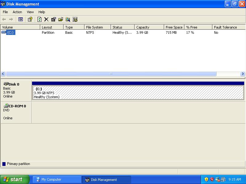Click the Forward arrow toolbar icon
The width and height of the screenshot is (246, 184).
pos(11,19)
